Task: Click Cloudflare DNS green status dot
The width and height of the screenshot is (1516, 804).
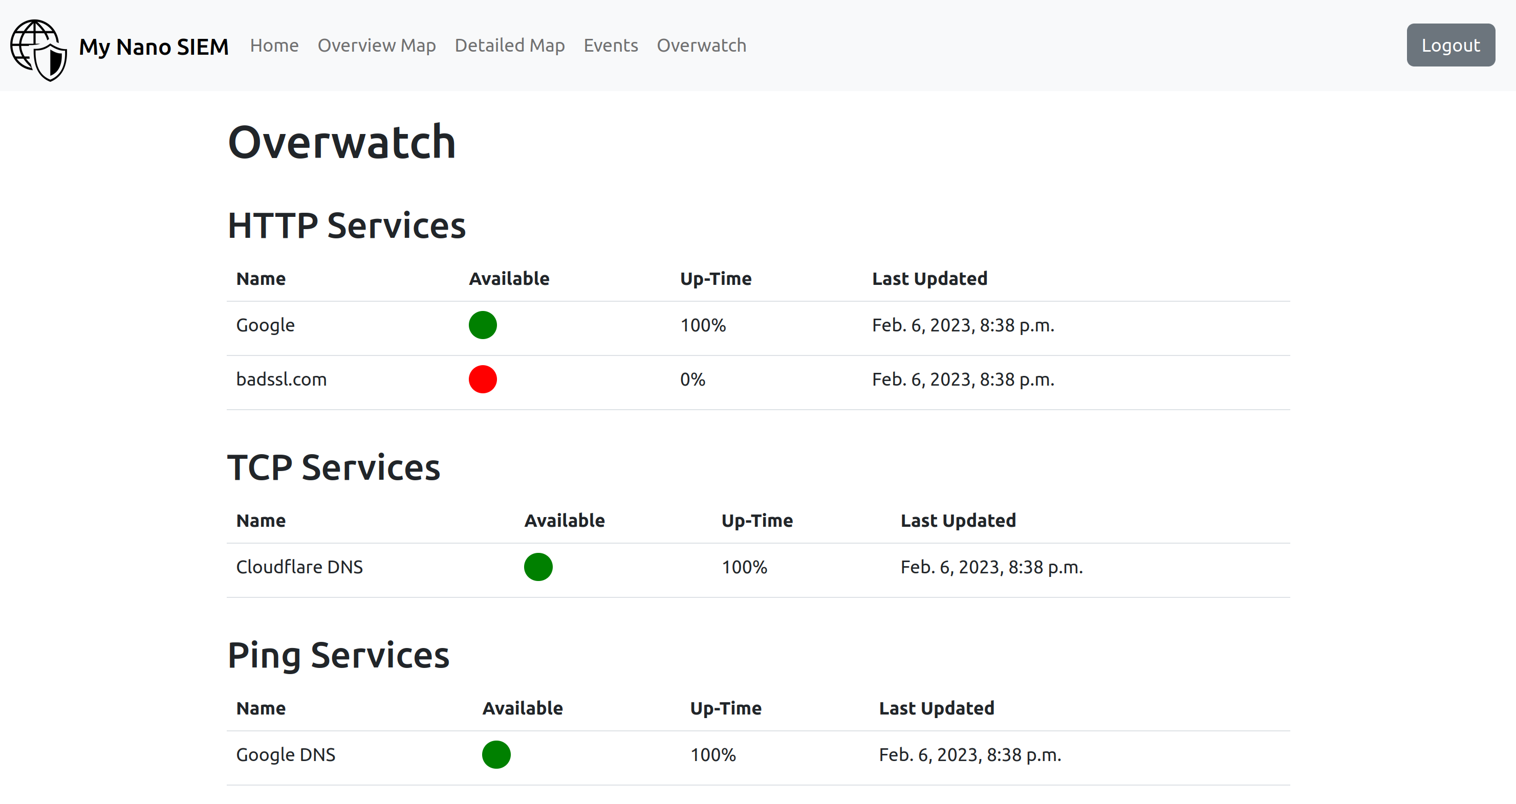Action: [538, 567]
